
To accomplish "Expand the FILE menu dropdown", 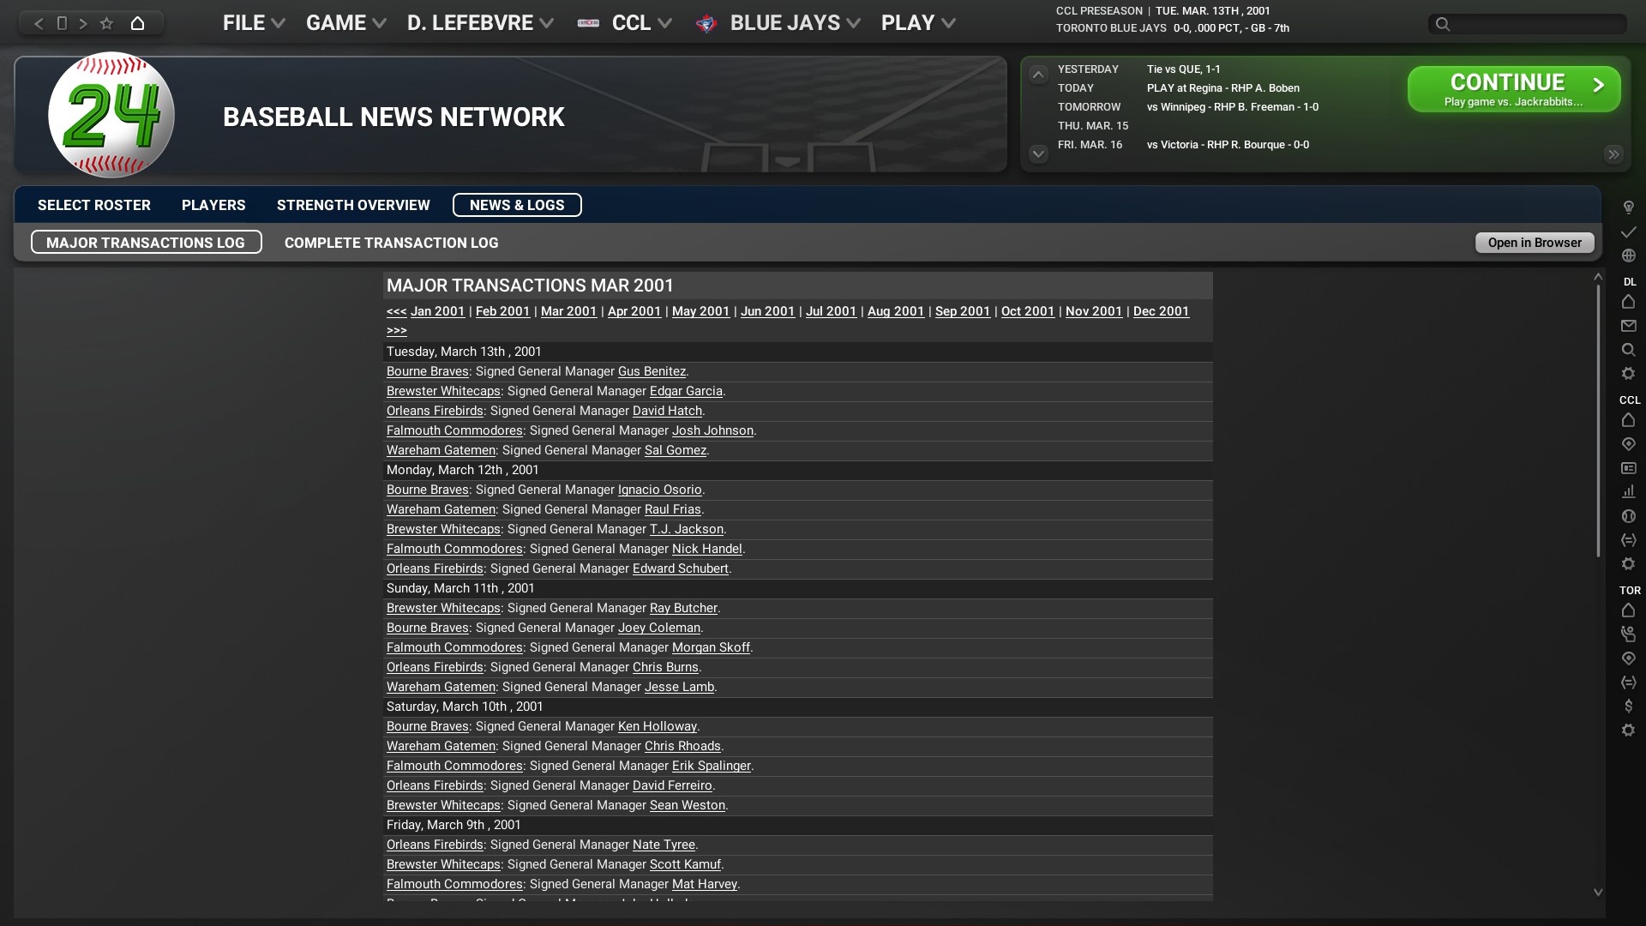I will coord(254,23).
